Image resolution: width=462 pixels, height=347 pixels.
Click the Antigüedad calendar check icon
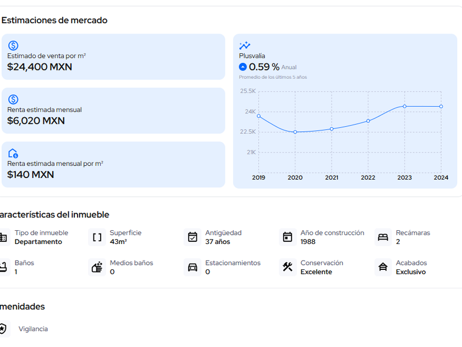pyautogui.click(x=193, y=237)
